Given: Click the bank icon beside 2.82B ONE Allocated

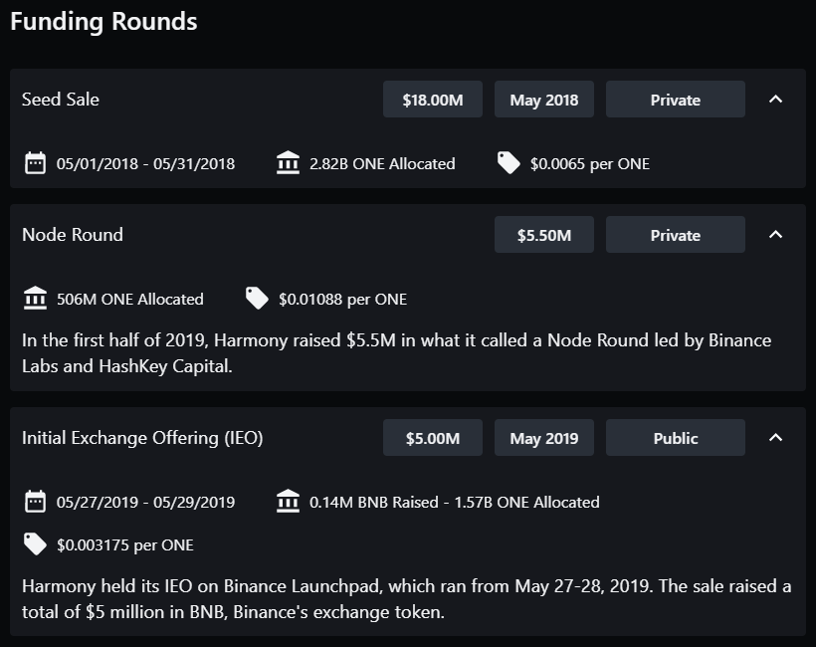Looking at the screenshot, I should click(x=288, y=163).
